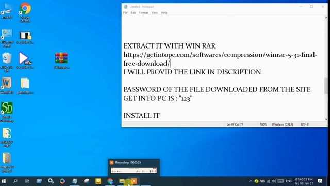Click 'UTF-8' in Notepad status bar
Image resolution: width=330 pixels, height=186 pixels.
pyautogui.click(x=305, y=125)
